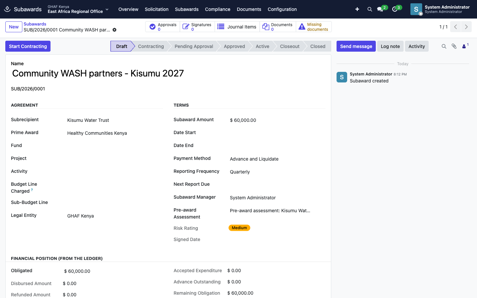
Task: Open the Documents smart button
Action: [x=278, y=27]
